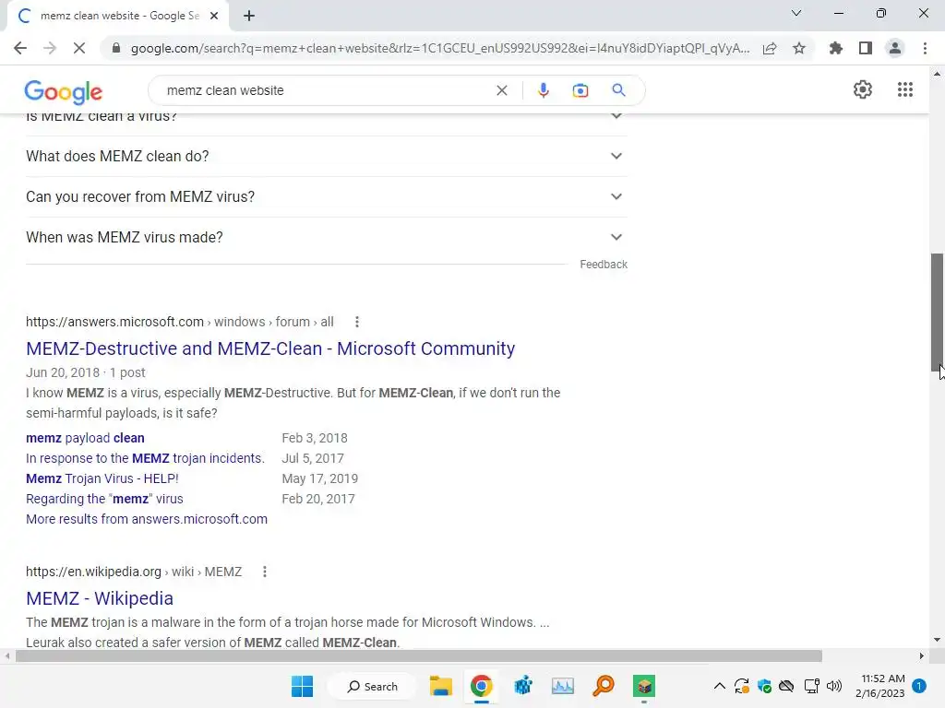
Task: Open options for Microsoft Community result
Action: (357, 322)
